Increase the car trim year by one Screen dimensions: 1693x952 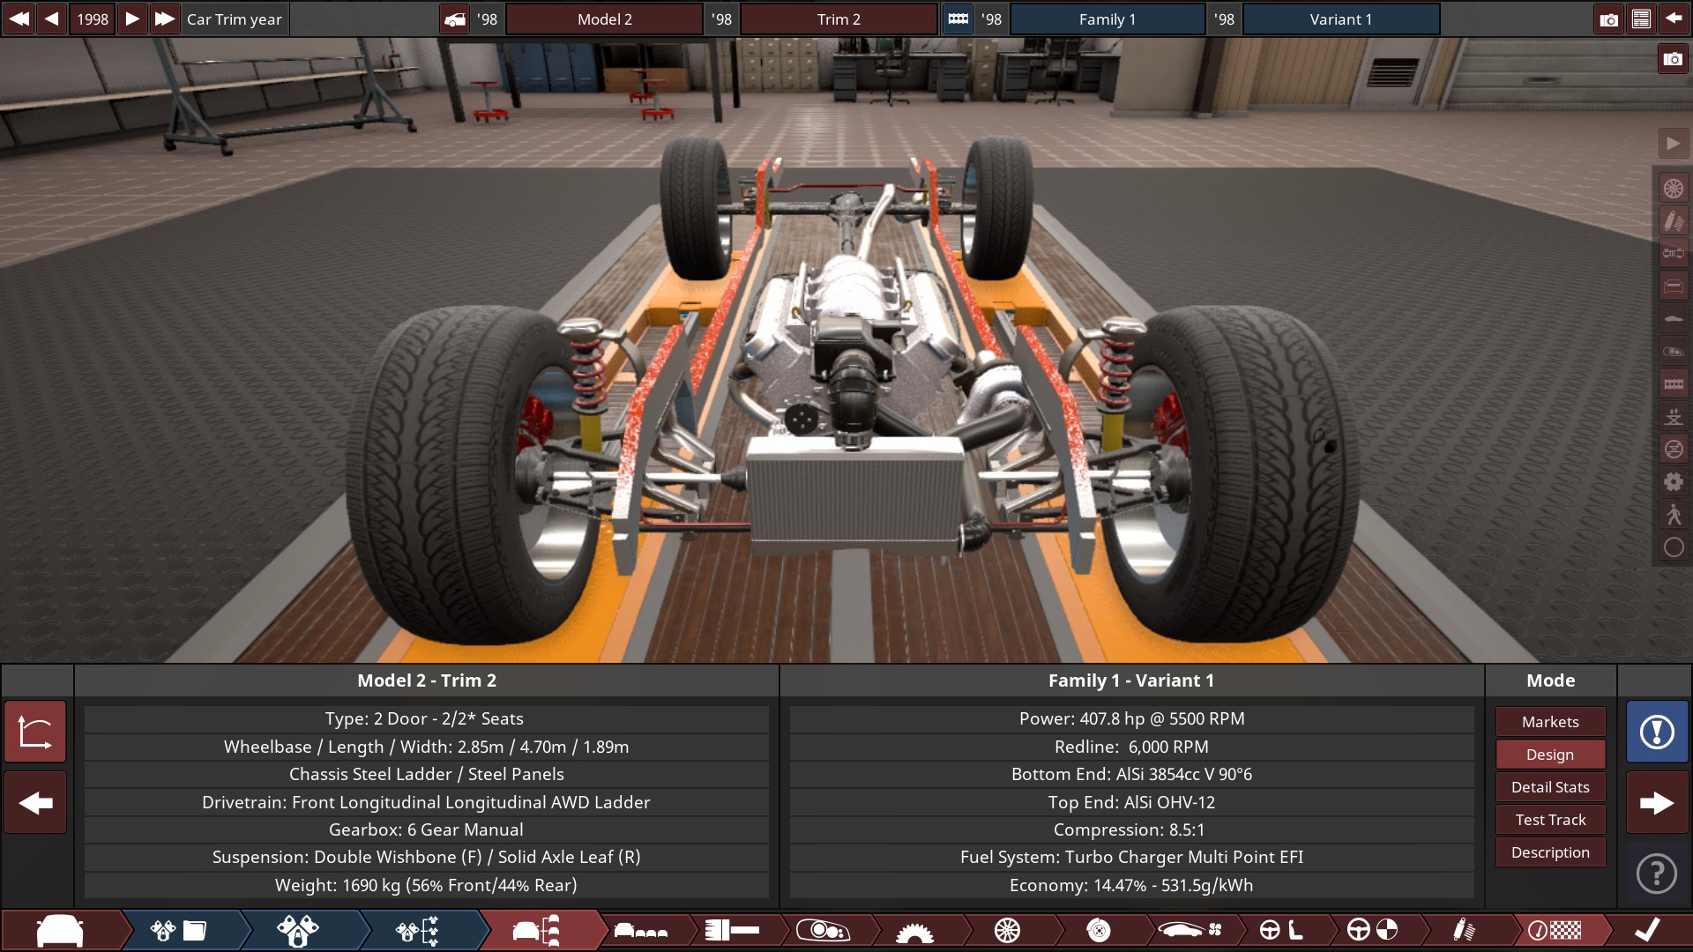point(132,19)
